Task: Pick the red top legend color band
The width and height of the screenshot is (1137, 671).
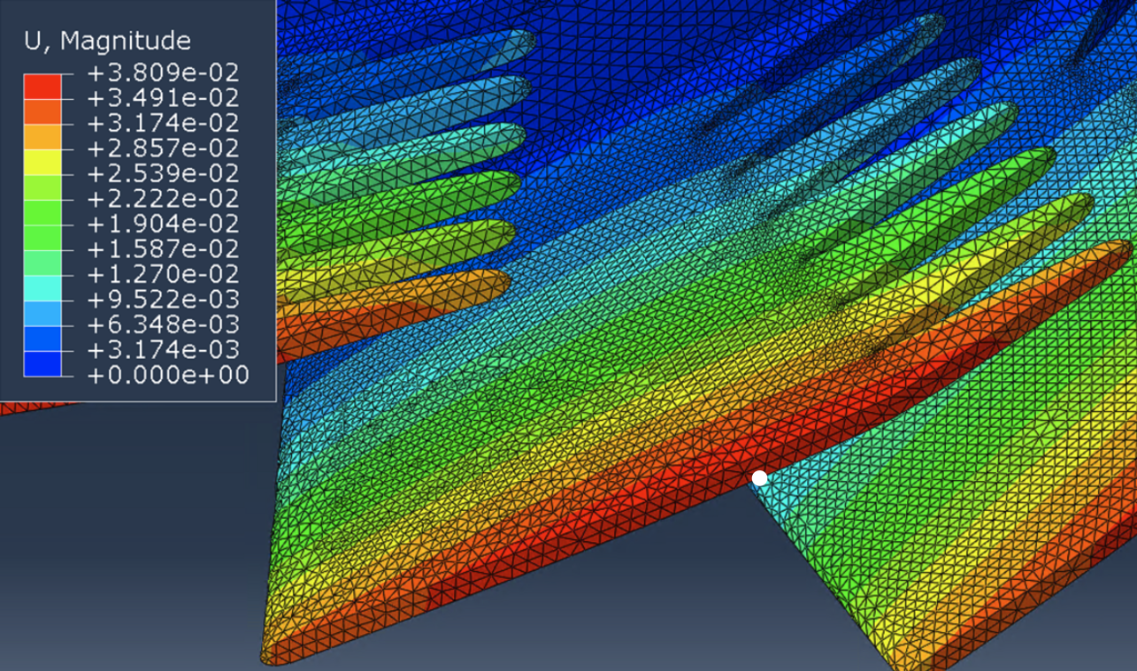Action: pos(42,86)
